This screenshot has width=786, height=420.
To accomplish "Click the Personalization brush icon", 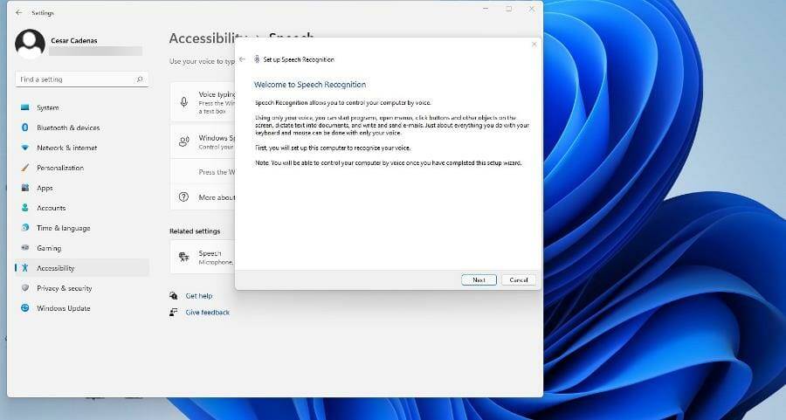I will pyautogui.click(x=25, y=168).
